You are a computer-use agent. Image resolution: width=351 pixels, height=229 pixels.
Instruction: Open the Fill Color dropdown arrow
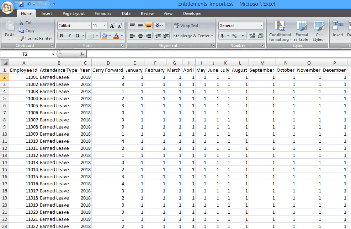(110, 36)
